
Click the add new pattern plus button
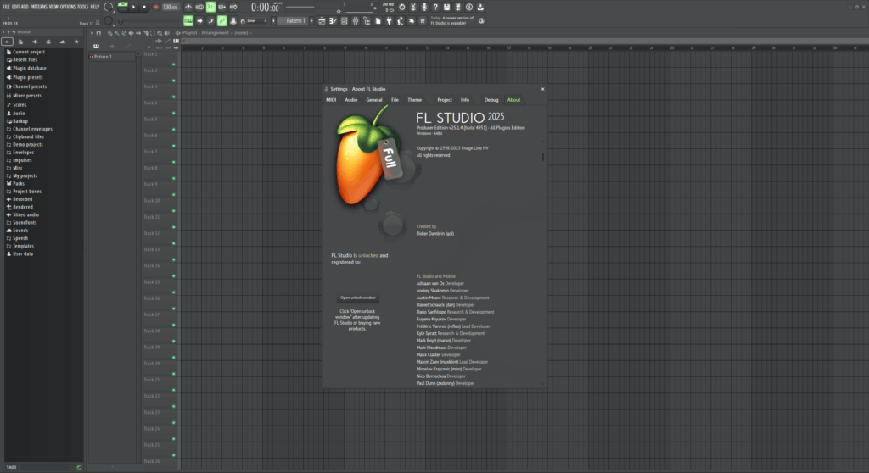click(x=311, y=20)
